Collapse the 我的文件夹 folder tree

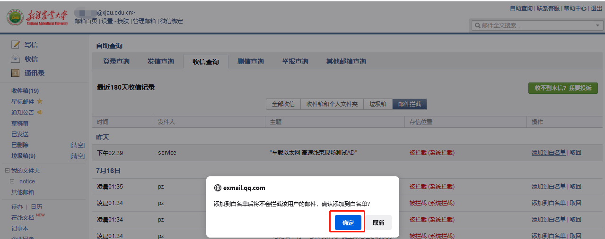(7, 171)
